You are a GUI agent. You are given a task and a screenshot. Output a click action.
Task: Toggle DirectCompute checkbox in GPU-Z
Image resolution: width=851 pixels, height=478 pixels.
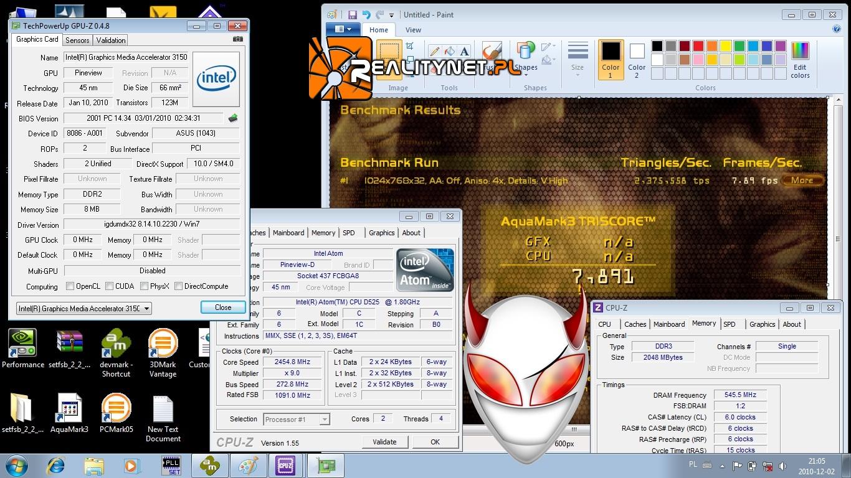(178, 286)
